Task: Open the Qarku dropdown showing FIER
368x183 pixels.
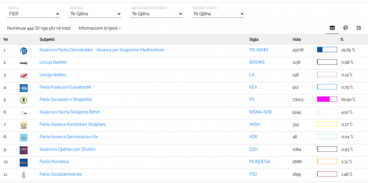Action: coord(34,14)
